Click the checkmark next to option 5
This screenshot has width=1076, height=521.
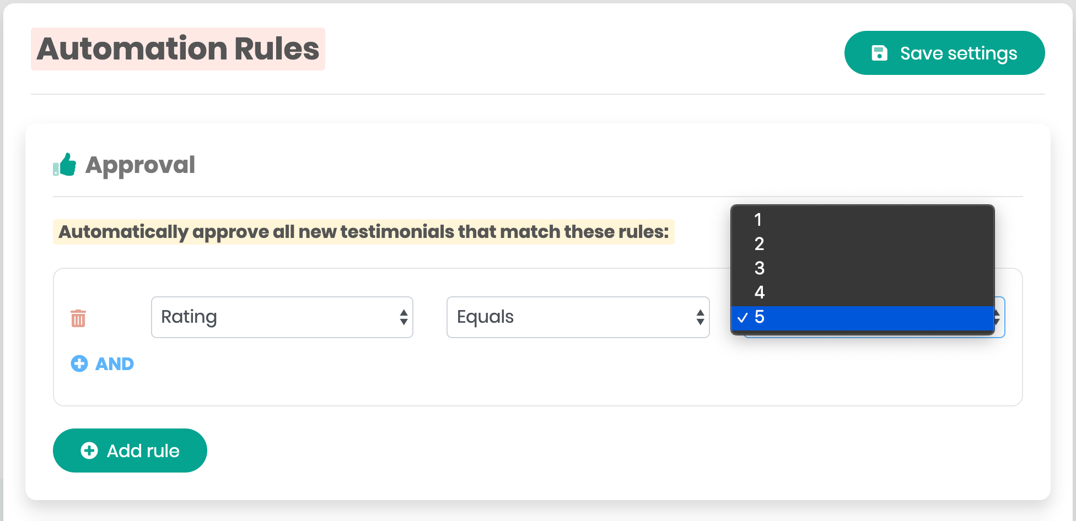point(743,317)
